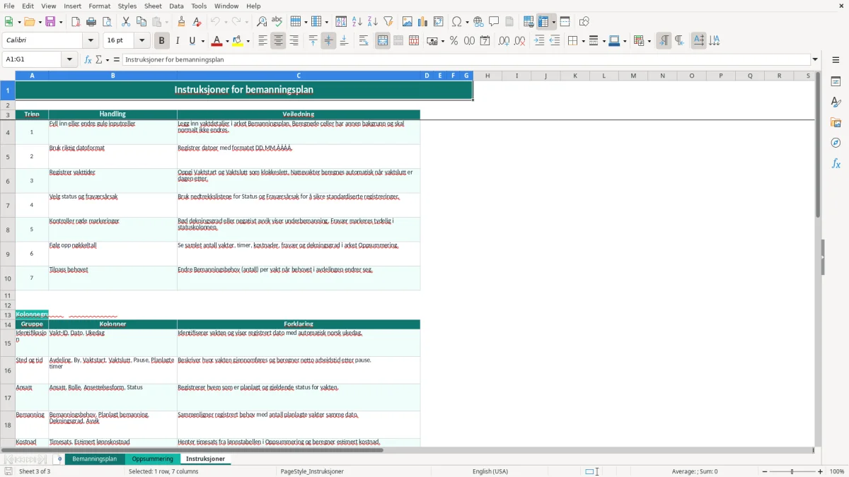
Task: Toggle Underline formatting
Action: (x=192, y=41)
